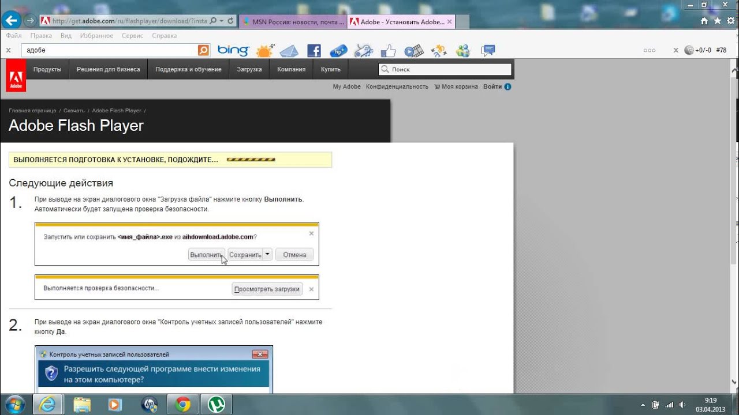Viewport: 739px width, 415px height.
Task: Close the Bing toolbar with left X
Action: tap(8, 50)
